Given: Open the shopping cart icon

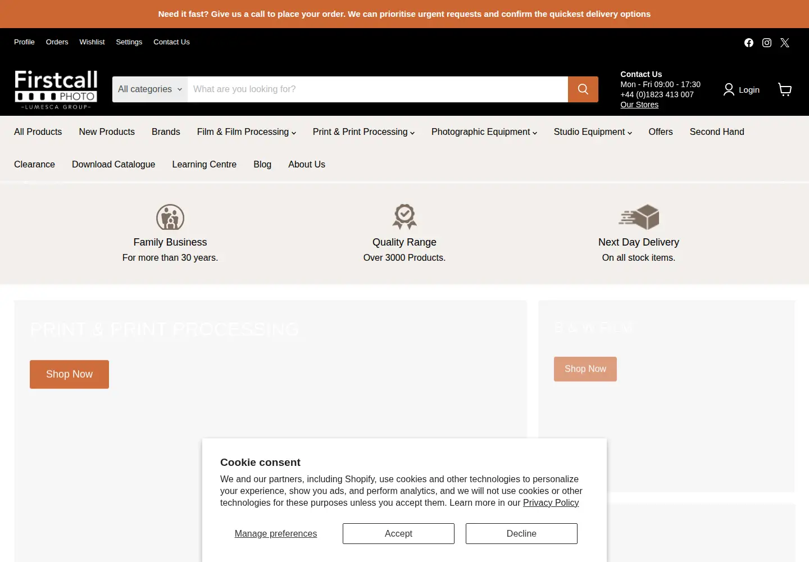Looking at the screenshot, I should [785, 89].
